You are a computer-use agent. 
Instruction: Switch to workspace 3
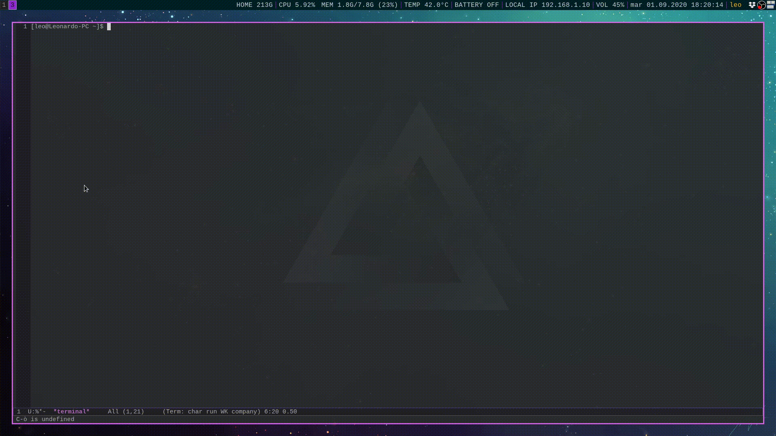coord(13,5)
